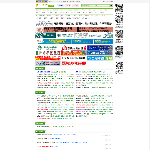The width and height of the screenshot is (150, 150).
Task: Open the blue water-company recruitment banner with green tag
Action: click(100, 58)
